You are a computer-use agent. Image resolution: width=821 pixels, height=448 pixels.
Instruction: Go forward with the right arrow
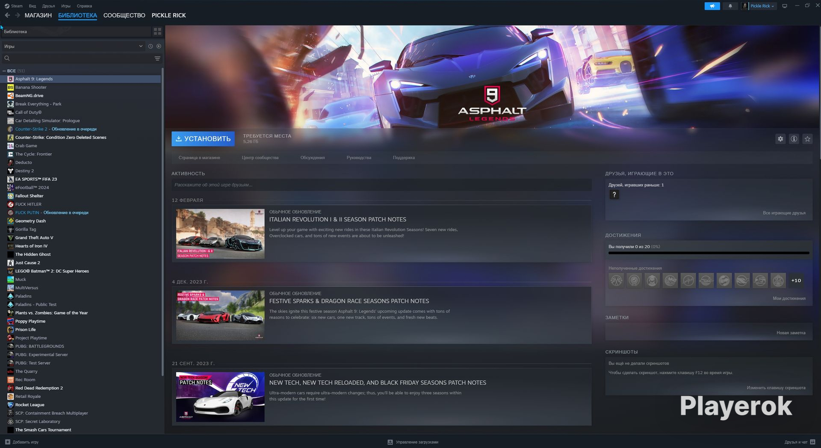(x=17, y=15)
